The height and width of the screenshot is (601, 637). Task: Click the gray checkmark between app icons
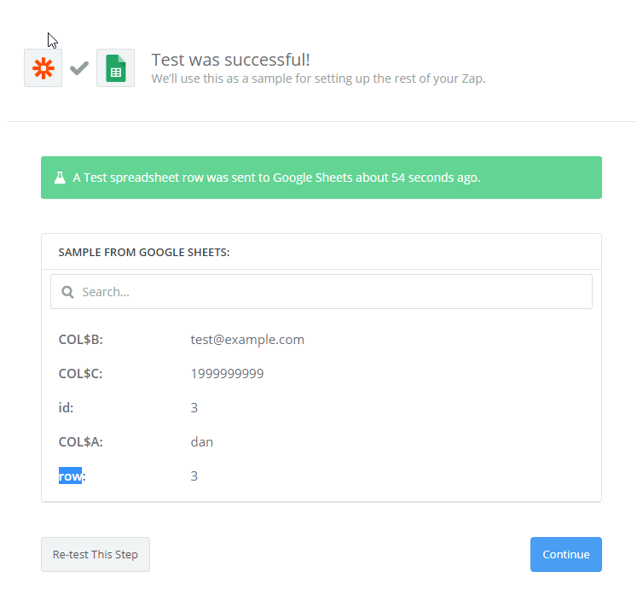pos(79,68)
